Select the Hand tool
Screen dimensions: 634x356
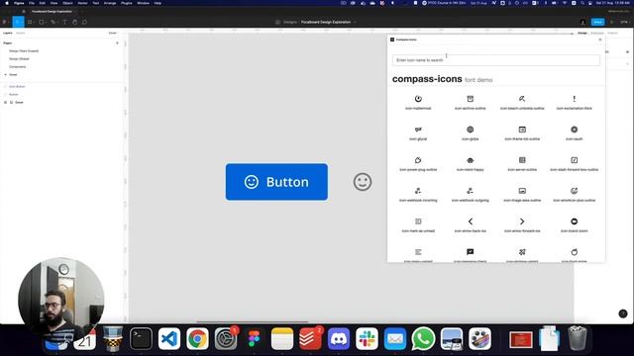point(75,22)
